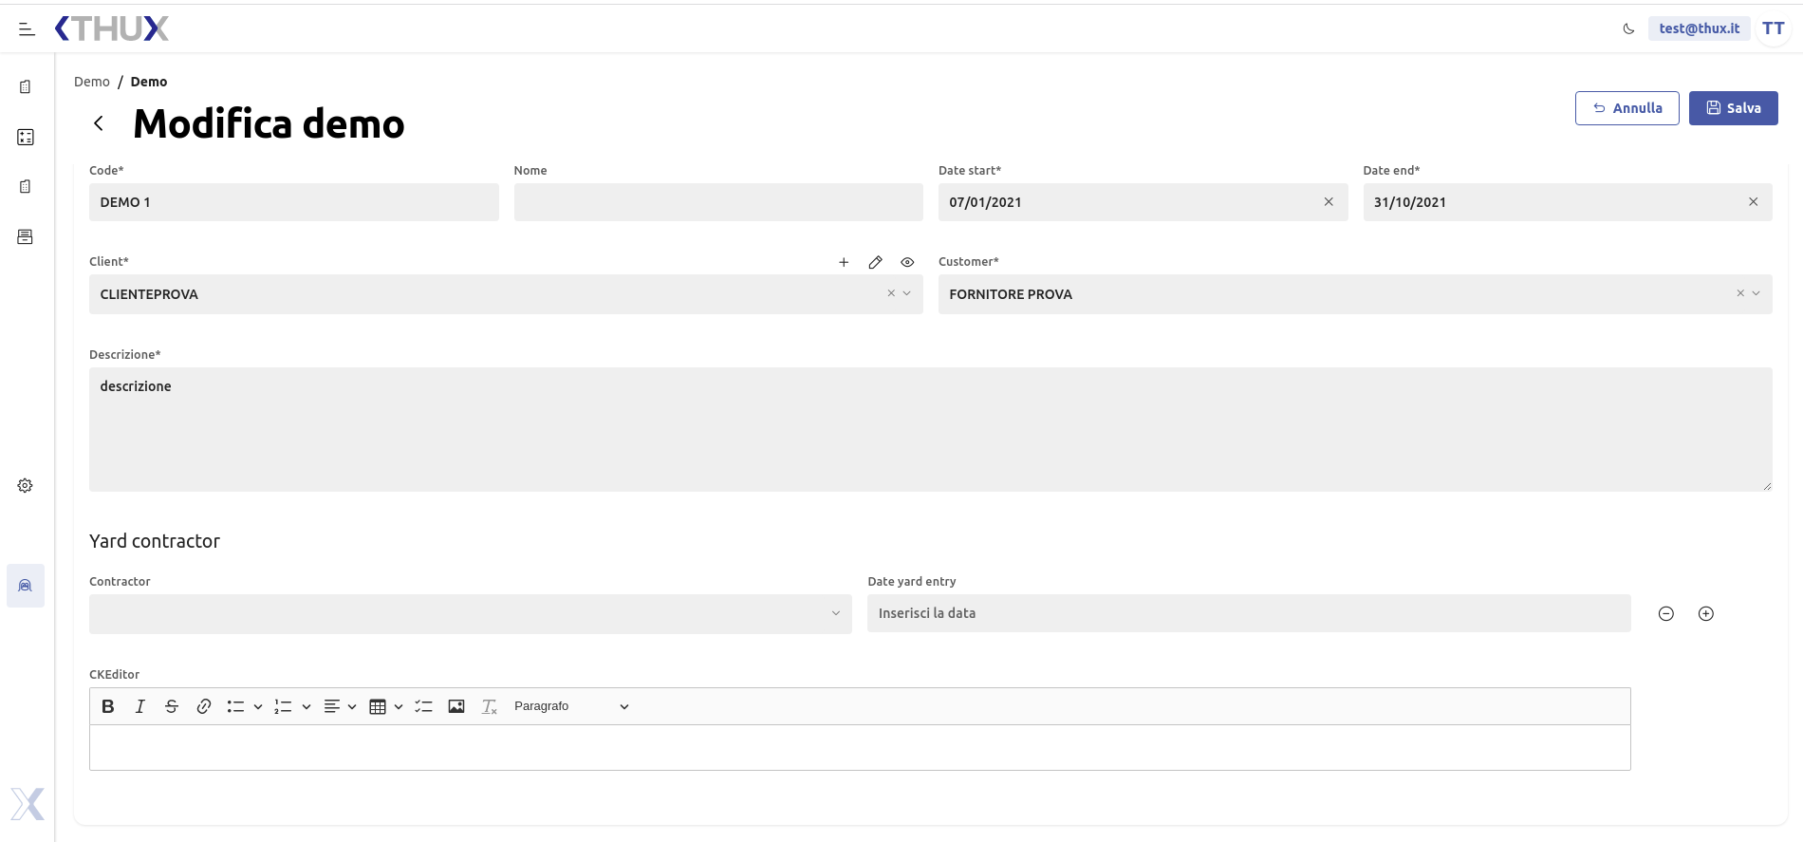Edit the client with pencil icon
This screenshot has height=842, width=1803.
pos(875,262)
